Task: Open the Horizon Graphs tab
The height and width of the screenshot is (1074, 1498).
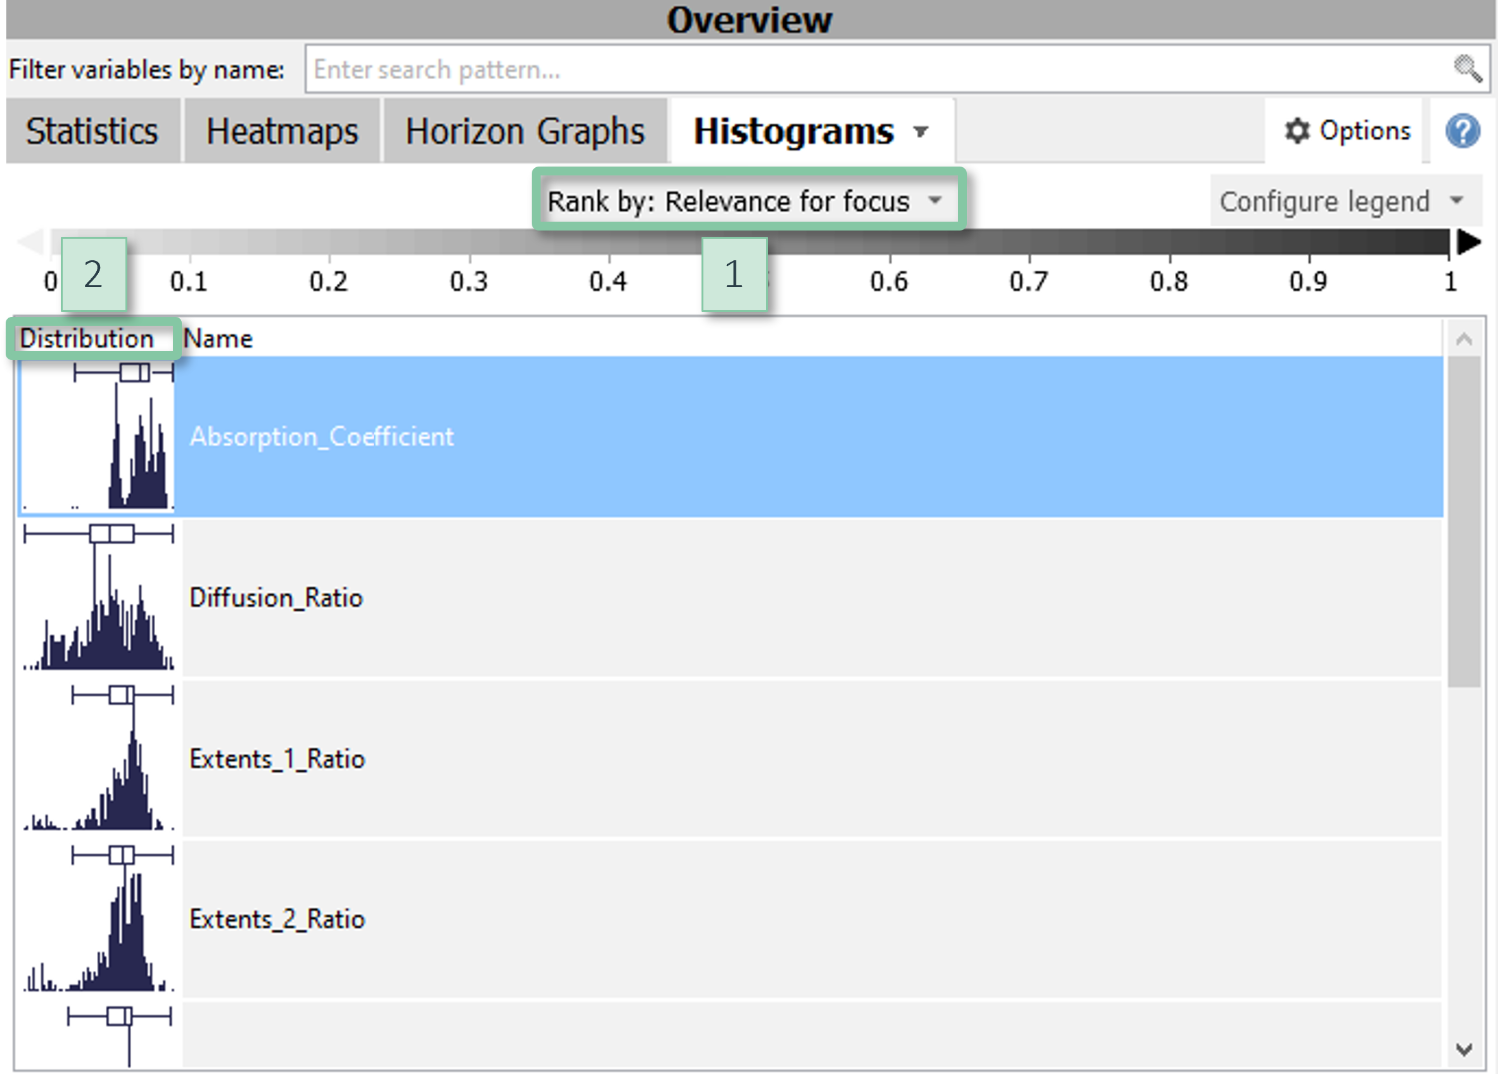Action: pos(525,131)
